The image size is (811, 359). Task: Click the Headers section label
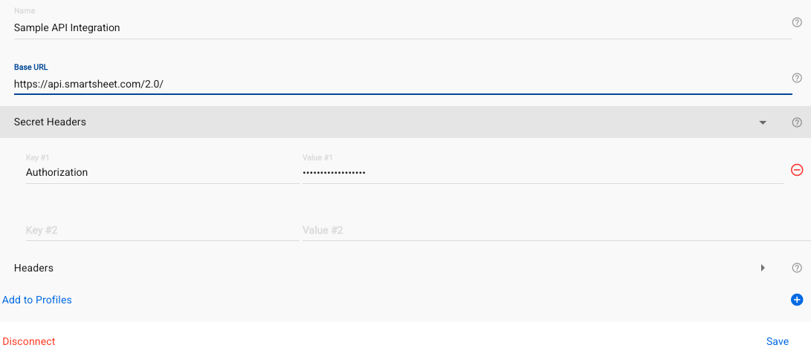[33, 268]
